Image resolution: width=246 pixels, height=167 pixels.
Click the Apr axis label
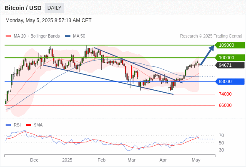point(163,160)
